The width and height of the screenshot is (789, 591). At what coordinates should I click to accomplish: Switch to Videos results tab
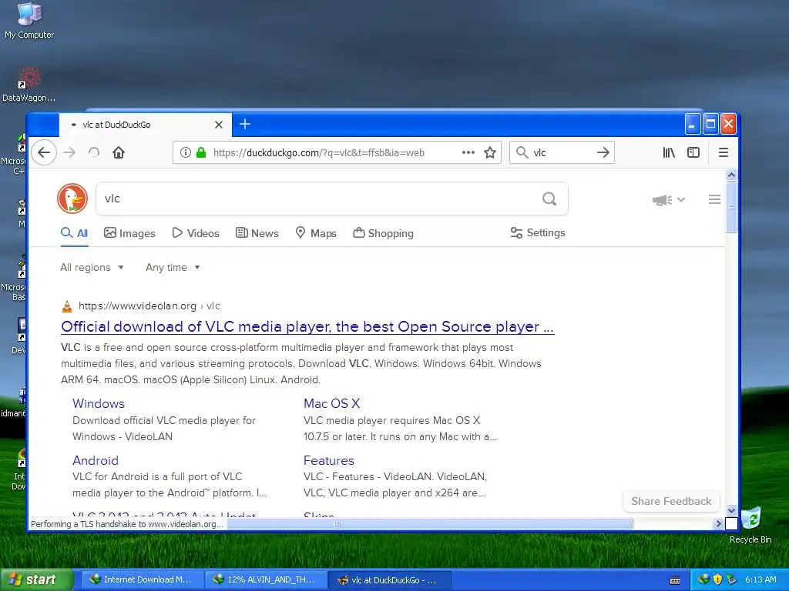[x=196, y=233]
